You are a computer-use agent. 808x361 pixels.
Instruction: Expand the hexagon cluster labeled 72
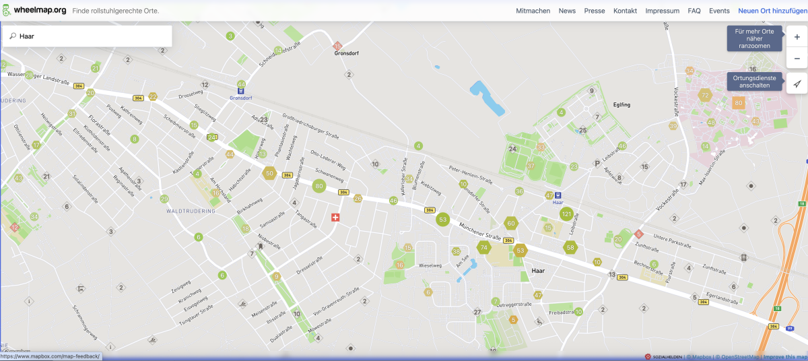705,96
